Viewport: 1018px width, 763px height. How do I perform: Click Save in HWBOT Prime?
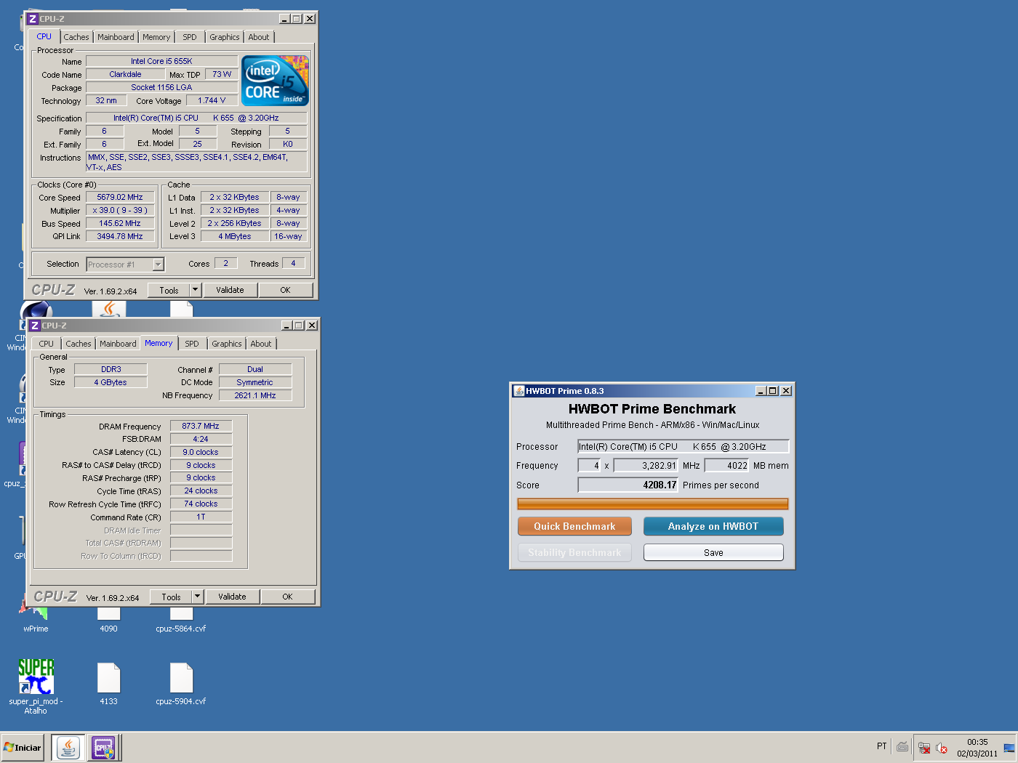pyautogui.click(x=713, y=552)
